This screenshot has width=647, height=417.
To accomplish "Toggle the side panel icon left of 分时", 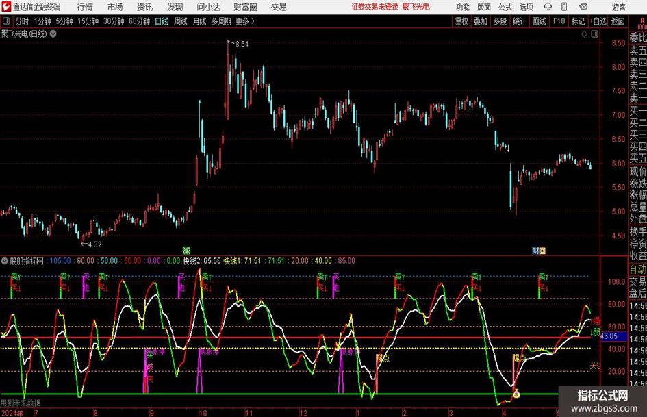I will click(5, 21).
